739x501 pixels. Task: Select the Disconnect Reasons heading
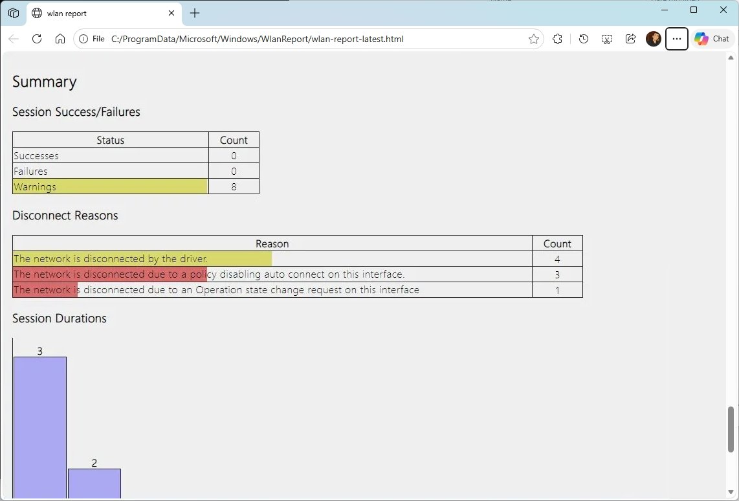[65, 216]
